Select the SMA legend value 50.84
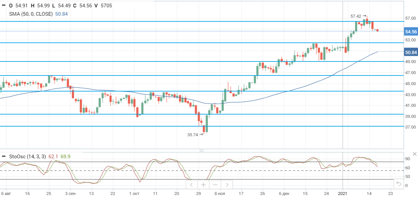Viewport: 418px width, 197px height. (x=62, y=14)
